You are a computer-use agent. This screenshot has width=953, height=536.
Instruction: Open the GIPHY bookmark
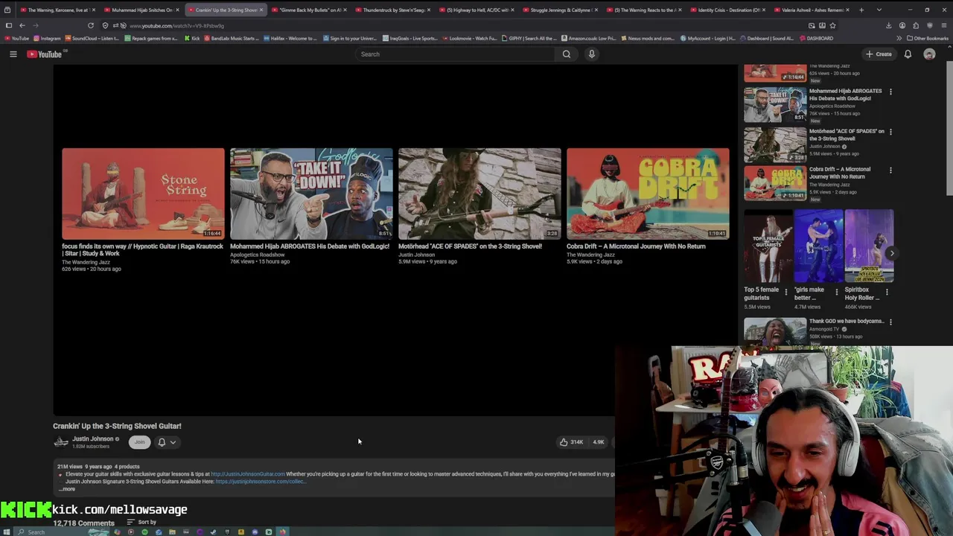click(x=529, y=38)
